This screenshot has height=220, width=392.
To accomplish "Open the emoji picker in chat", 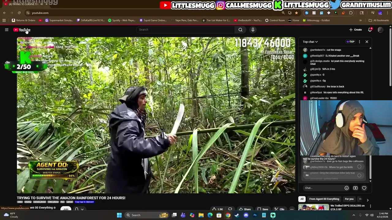I will [346, 188].
